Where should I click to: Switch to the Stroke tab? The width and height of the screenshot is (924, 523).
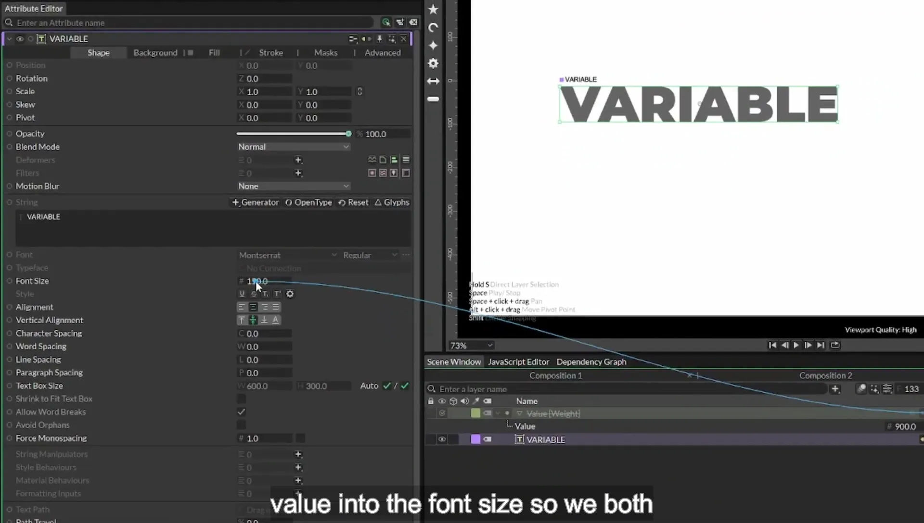pyautogui.click(x=271, y=52)
